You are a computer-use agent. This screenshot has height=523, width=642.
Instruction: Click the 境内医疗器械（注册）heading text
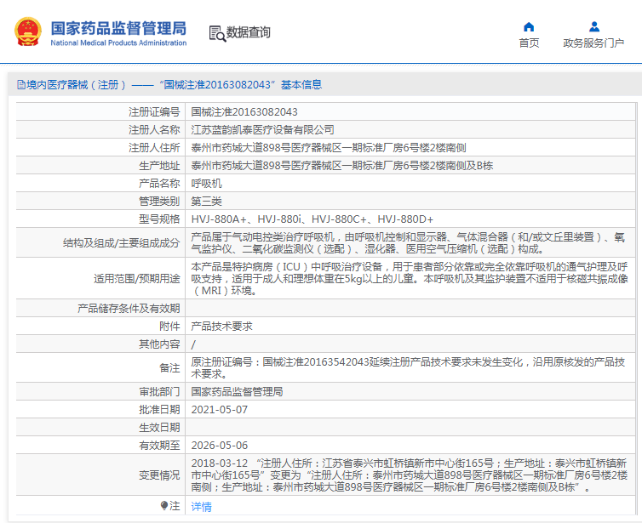(77, 84)
